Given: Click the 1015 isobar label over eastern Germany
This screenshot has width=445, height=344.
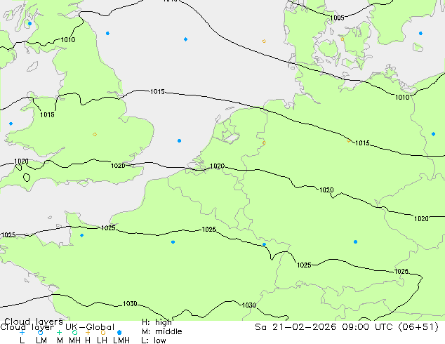Looking at the screenshot, I should (362, 143).
